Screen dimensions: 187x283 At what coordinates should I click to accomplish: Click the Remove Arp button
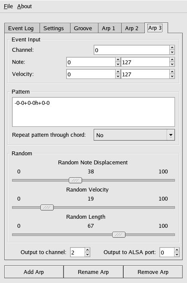[x=153, y=272]
